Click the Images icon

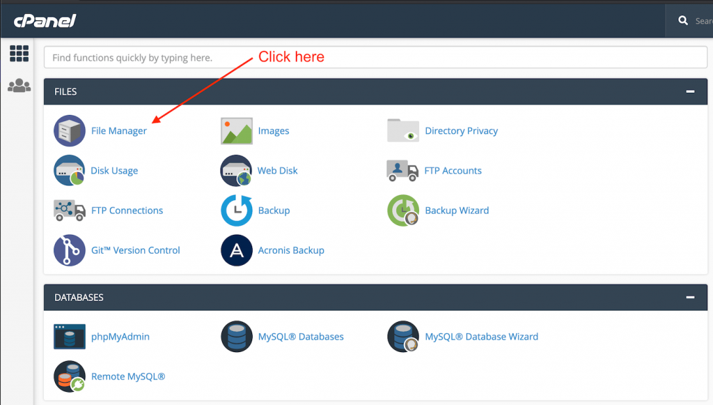(237, 130)
